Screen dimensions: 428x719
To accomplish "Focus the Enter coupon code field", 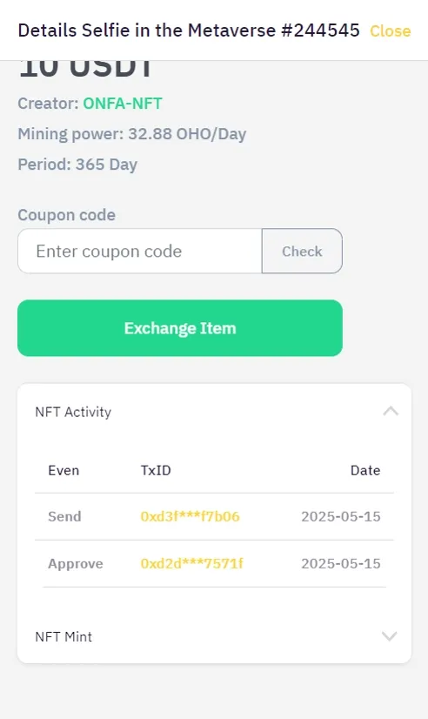I will 140,251.
